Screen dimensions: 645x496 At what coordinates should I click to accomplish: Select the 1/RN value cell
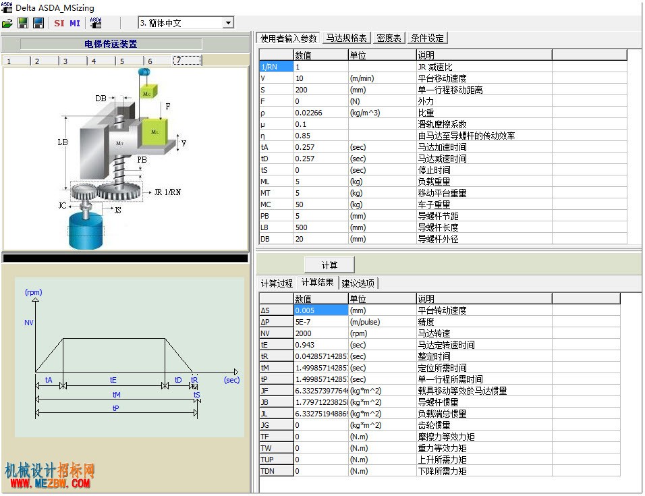click(321, 67)
